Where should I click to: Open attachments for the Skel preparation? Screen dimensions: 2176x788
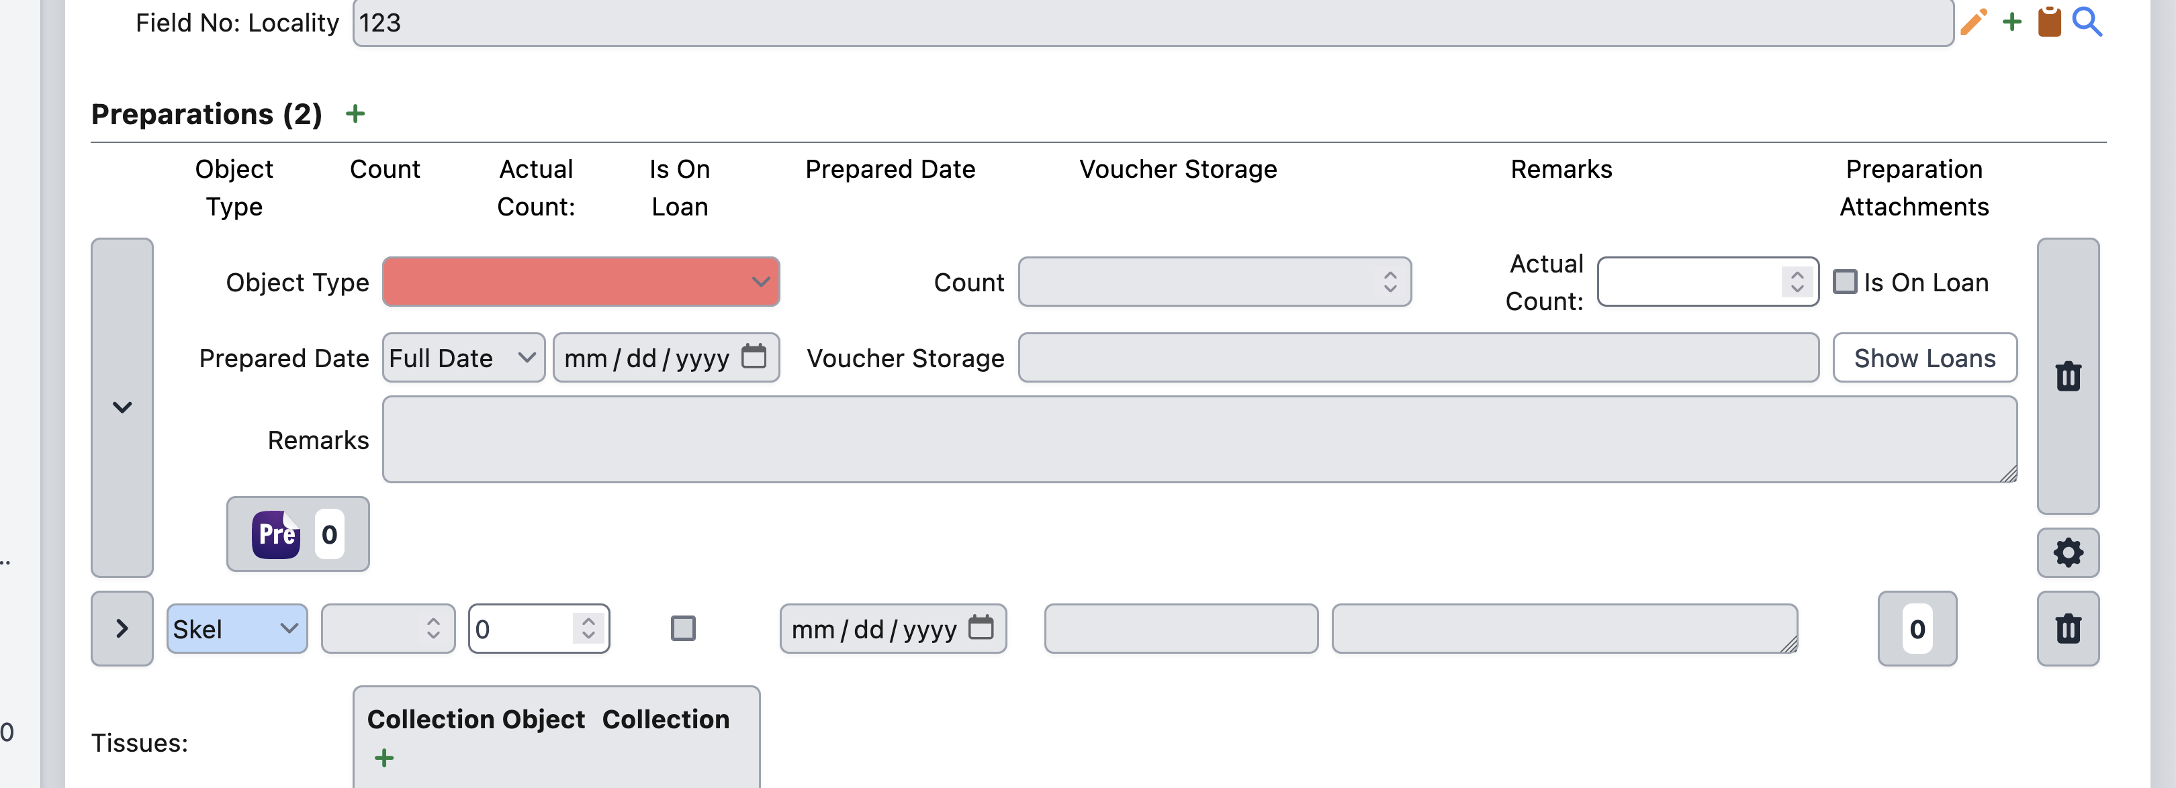tap(1917, 628)
